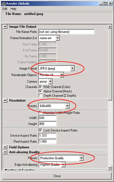Toggle Lock Device Aspect Ratio checkbox
Viewport: 114px width, 182px height.
40,130
